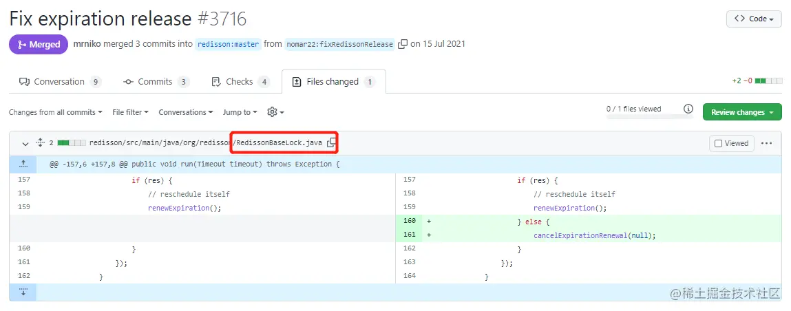Collapse the RedissonBaseLock.java file diff
This screenshot has width=791, height=311.
tap(25, 144)
